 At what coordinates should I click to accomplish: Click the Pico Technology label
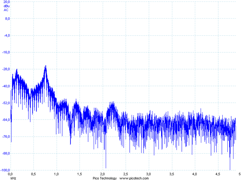tap(105, 178)
